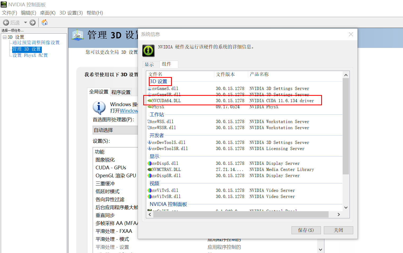The height and width of the screenshot is (253, 403).
Task: Click the NVMCTRAY.DLL file icon
Action: click(x=150, y=169)
